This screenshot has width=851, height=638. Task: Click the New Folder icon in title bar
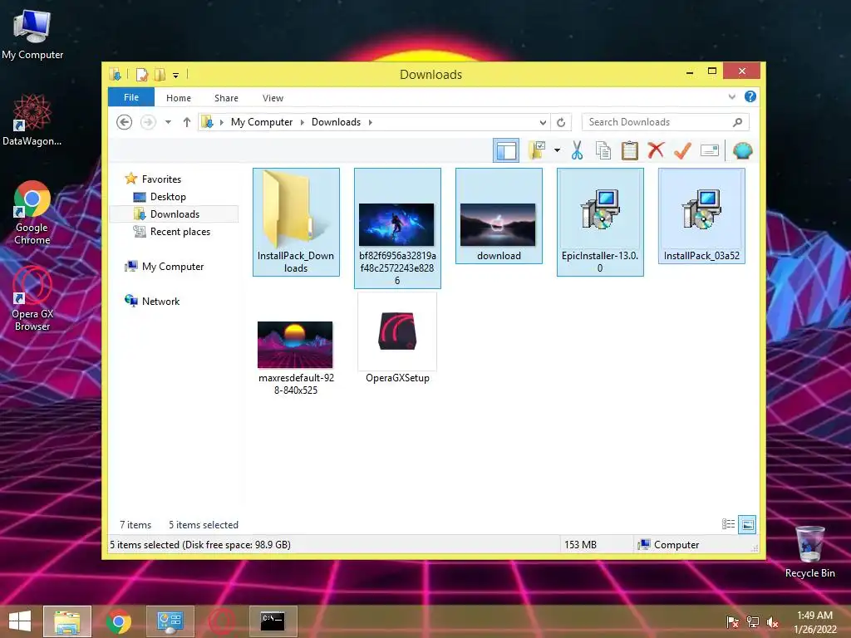point(160,74)
